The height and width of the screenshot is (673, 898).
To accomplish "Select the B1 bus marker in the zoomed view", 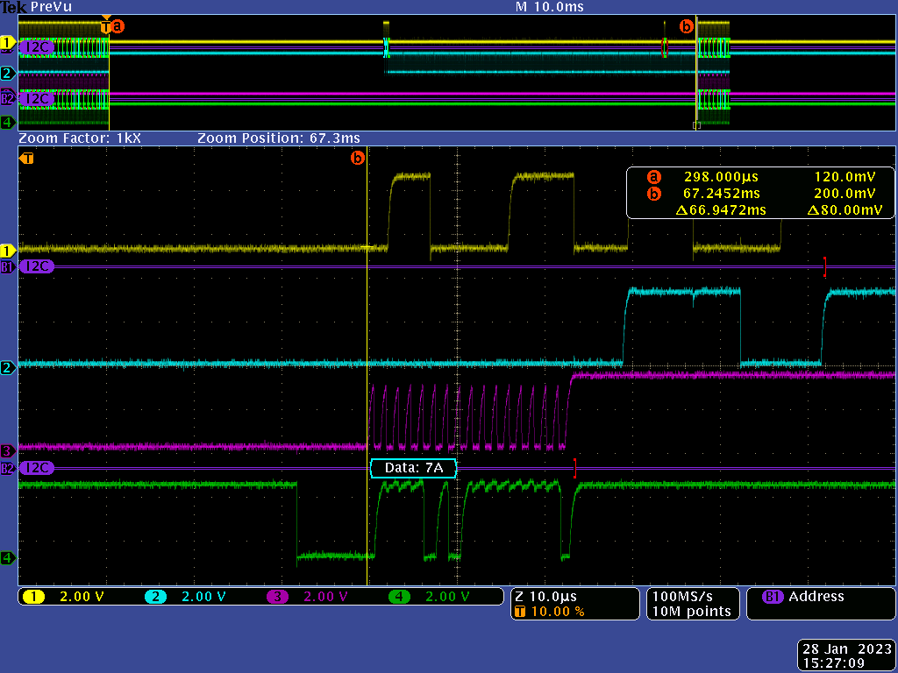I will click(8, 266).
